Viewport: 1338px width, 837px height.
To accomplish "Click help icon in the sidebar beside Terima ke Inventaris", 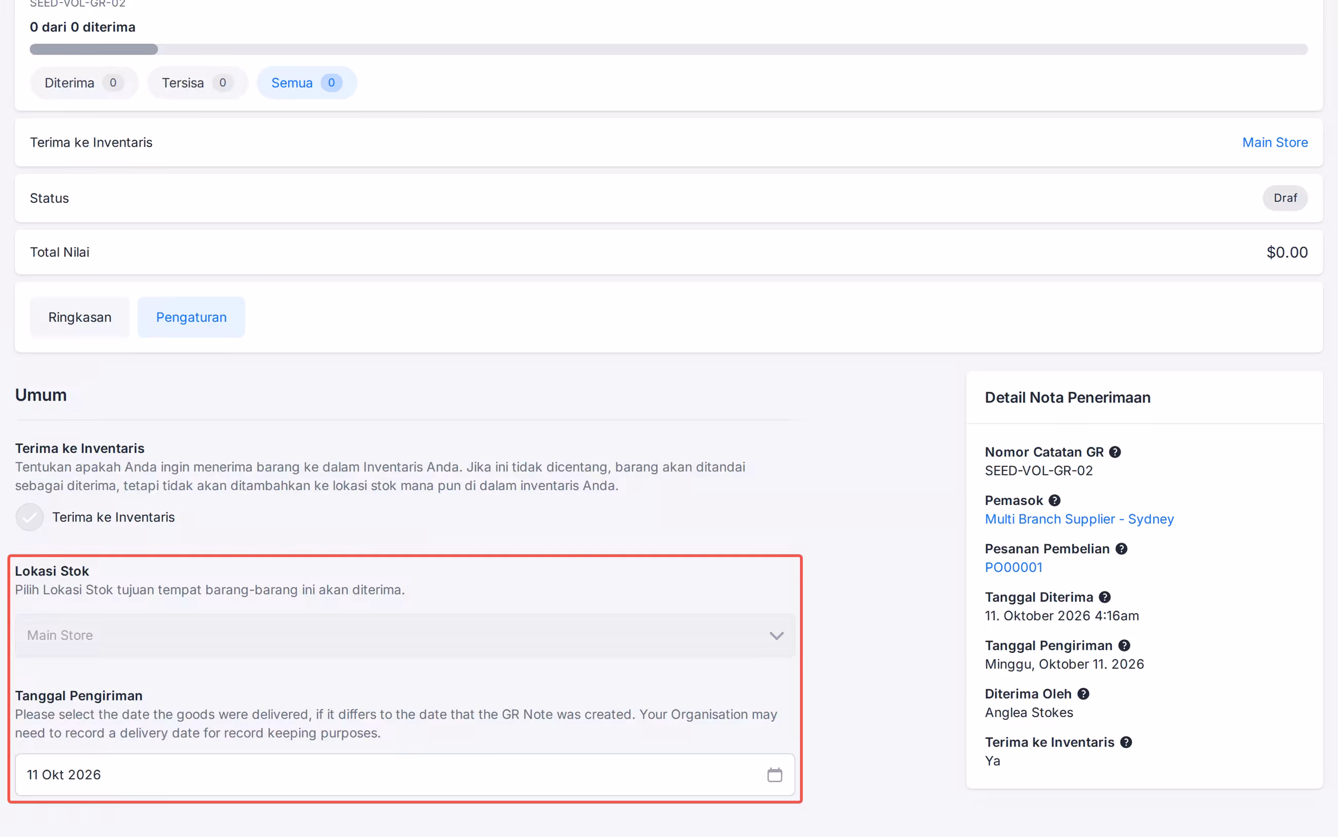I will [x=1125, y=742].
